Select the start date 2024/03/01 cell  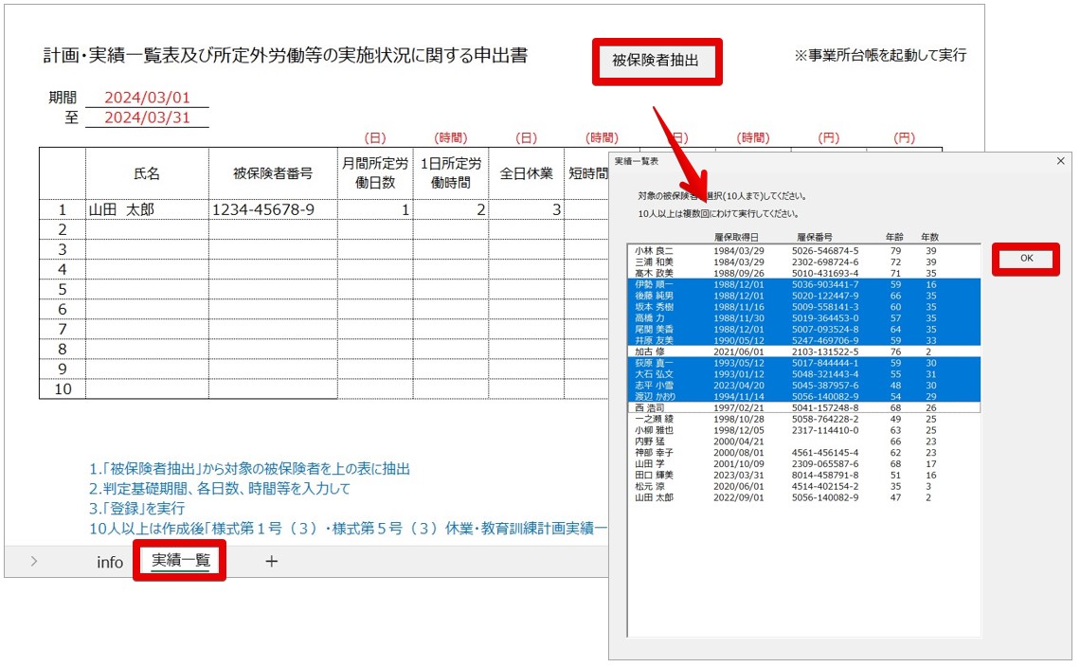click(147, 98)
